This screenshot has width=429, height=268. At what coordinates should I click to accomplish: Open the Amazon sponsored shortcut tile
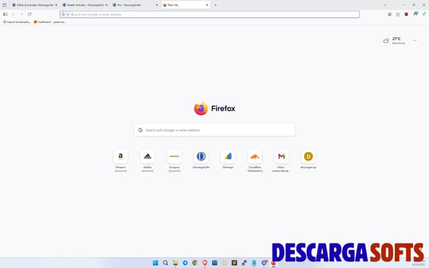click(x=121, y=156)
